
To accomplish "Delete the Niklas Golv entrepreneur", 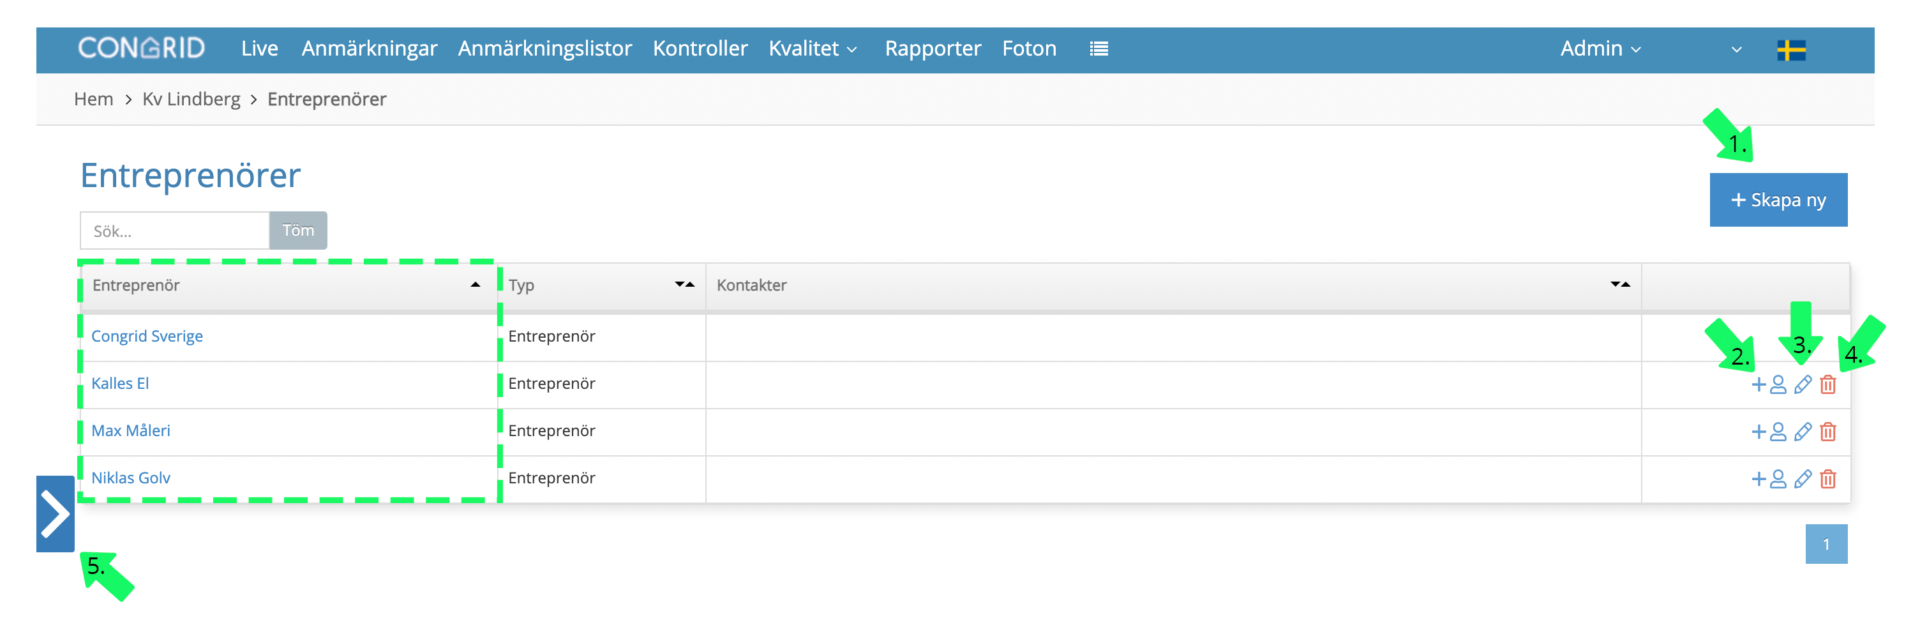I will tap(1828, 478).
